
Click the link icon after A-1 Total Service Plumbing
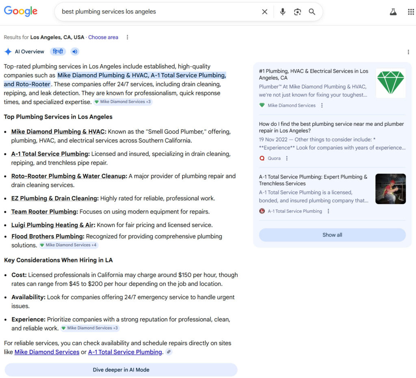pyautogui.click(x=169, y=352)
